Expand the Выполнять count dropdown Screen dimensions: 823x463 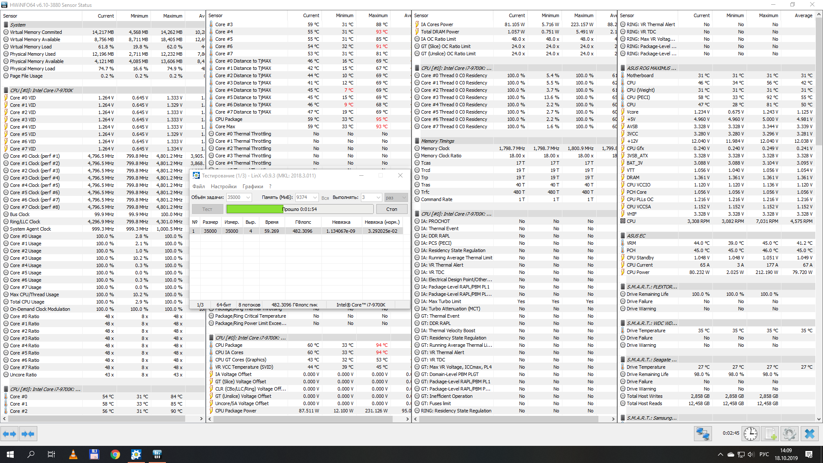pyautogui.click(x=378, y=198)
